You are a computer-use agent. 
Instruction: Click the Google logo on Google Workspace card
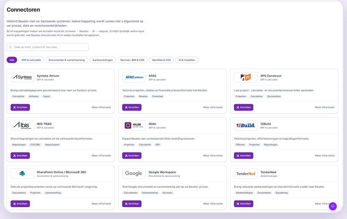pos(134,173)
